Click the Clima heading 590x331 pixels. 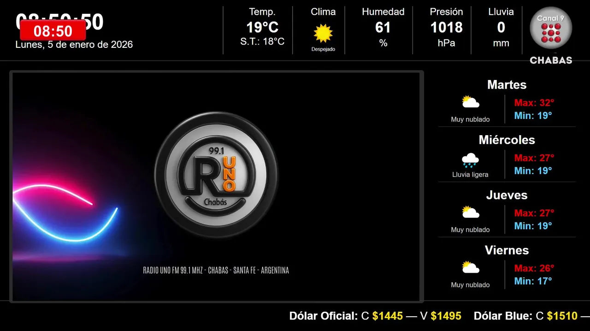pyautogui.click(x=323, y=12)
